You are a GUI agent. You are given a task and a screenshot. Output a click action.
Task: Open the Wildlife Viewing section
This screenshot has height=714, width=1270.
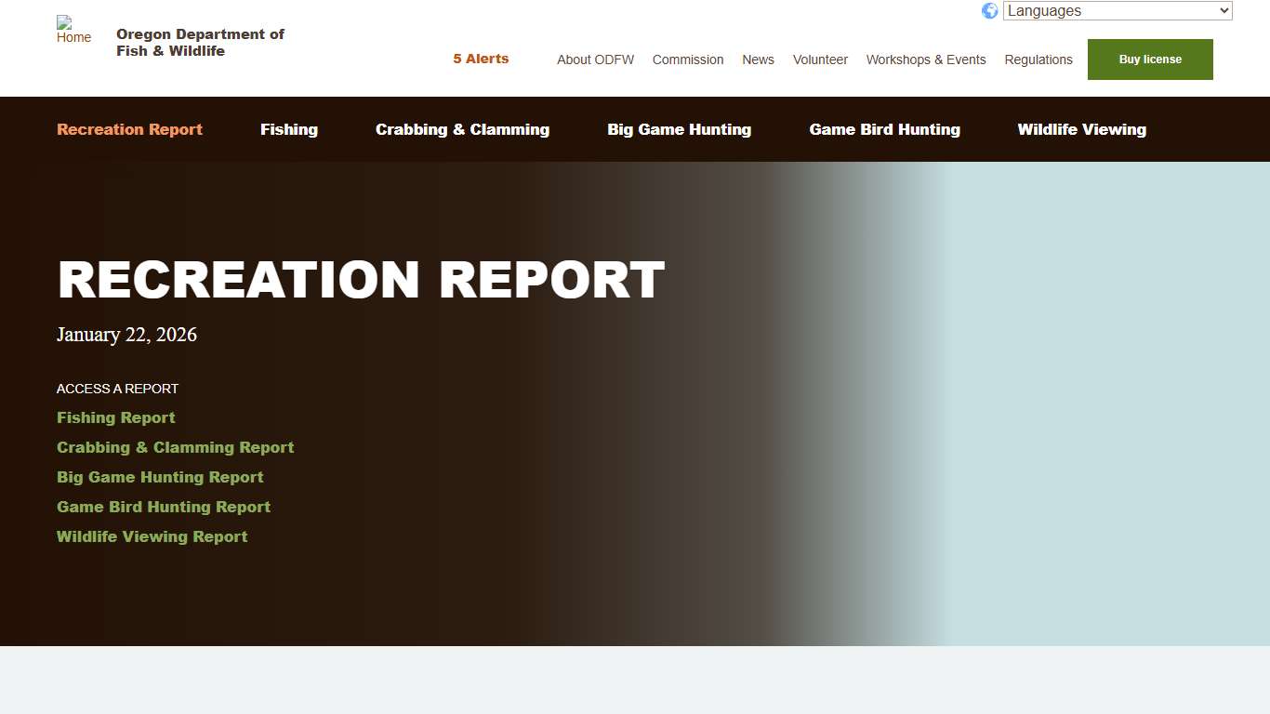tap(1081, 129)
